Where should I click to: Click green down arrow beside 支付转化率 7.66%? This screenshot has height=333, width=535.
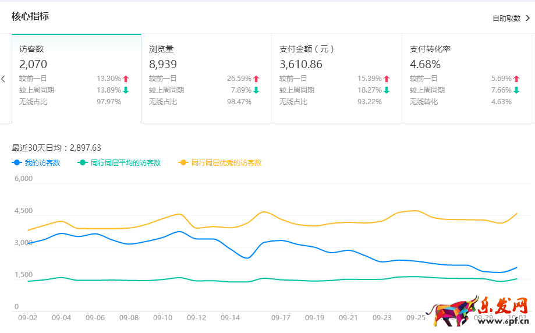click(516, 90)
